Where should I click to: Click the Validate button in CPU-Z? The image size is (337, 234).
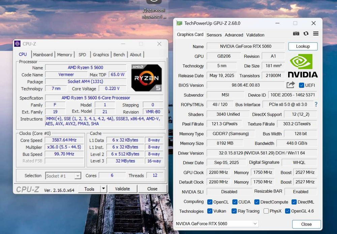[122, 189]
